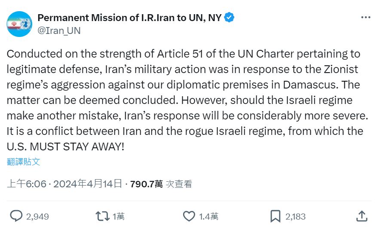The image size is (377, 229).
Task: Click the blue verified badge
Action: (x=230, y=18)
